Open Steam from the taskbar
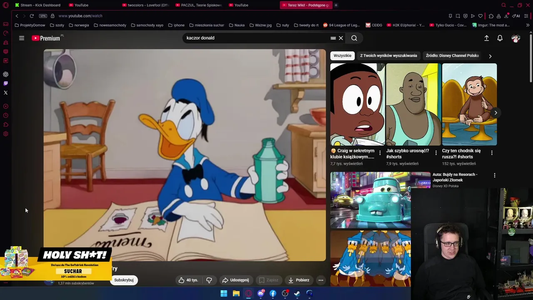Viewport: 533px width, 300px height. pyautogui.click(x=297, y=293)
